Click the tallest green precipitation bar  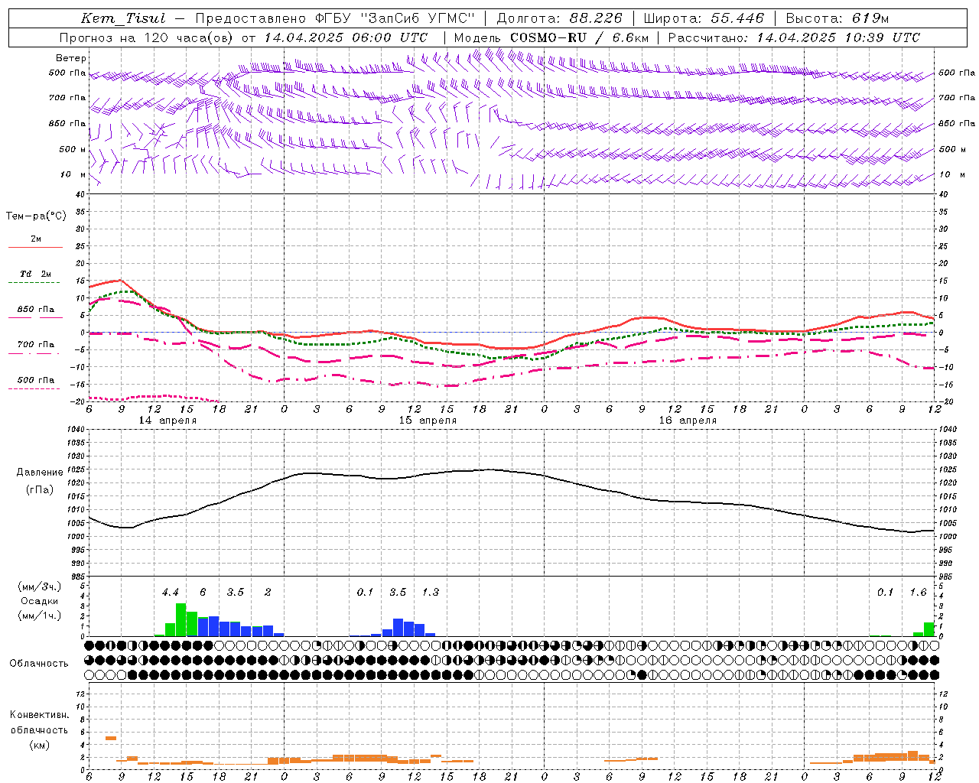[x=181, y=620]
